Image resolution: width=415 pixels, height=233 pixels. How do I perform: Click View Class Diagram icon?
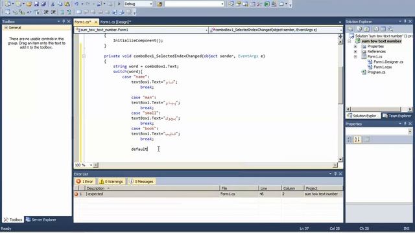[390, 28]
